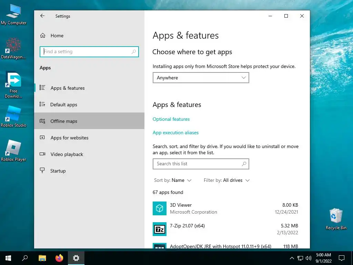Image resolution: width=353 pixels, height=265 pixels.
Task: Expand the Anywhere app source dropdown
Action: click(201, 78)
